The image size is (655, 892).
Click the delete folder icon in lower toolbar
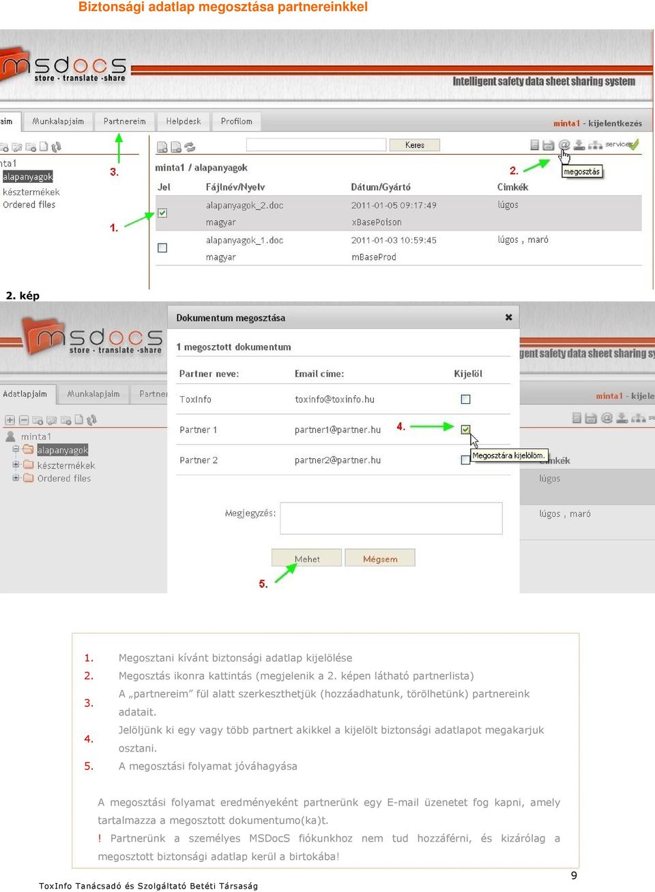66,420
